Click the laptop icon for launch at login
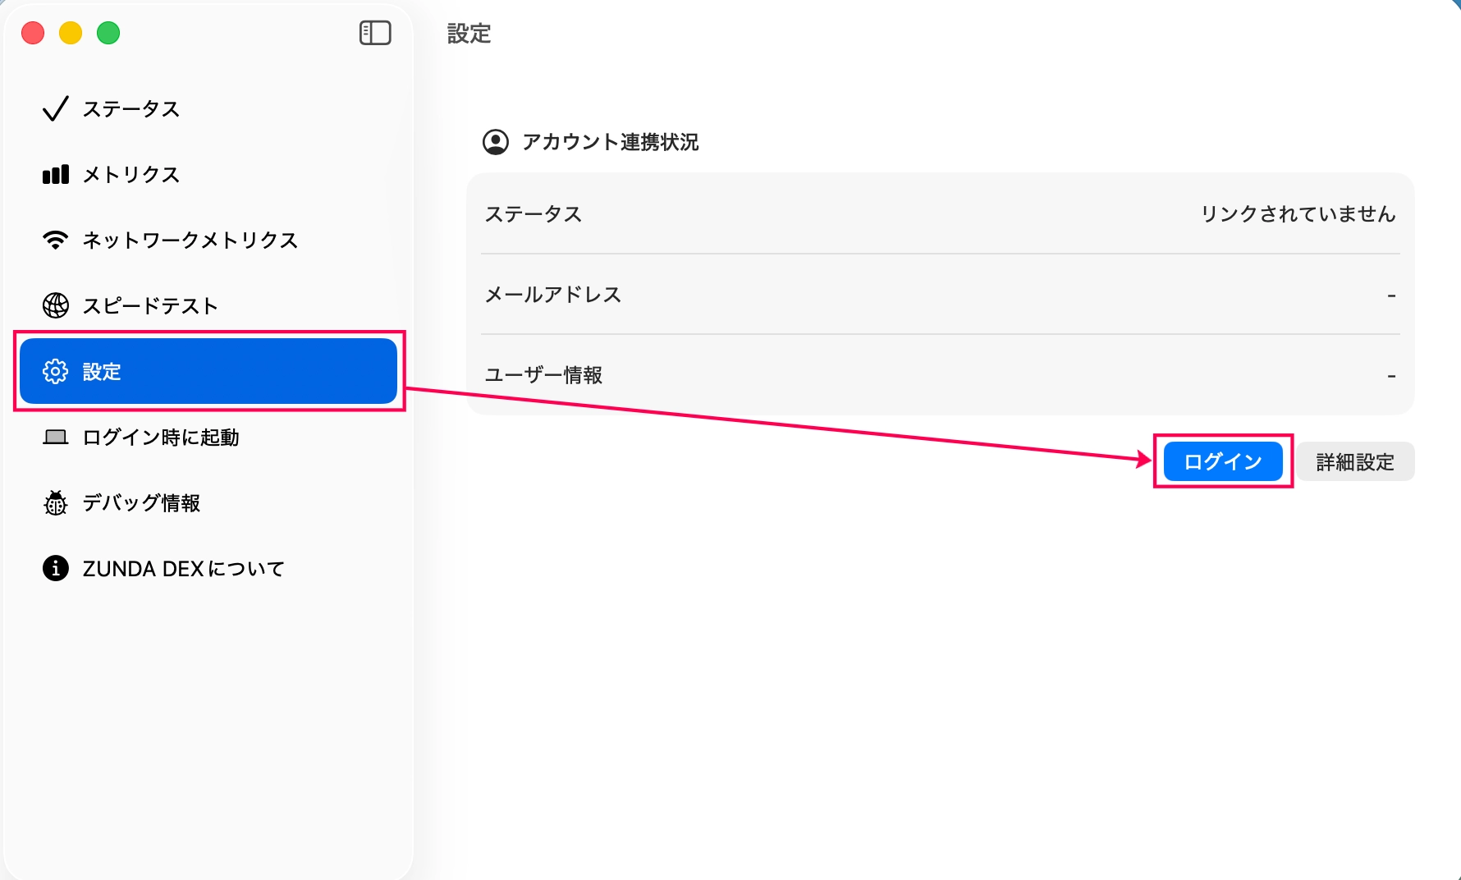 click(55, 437)
